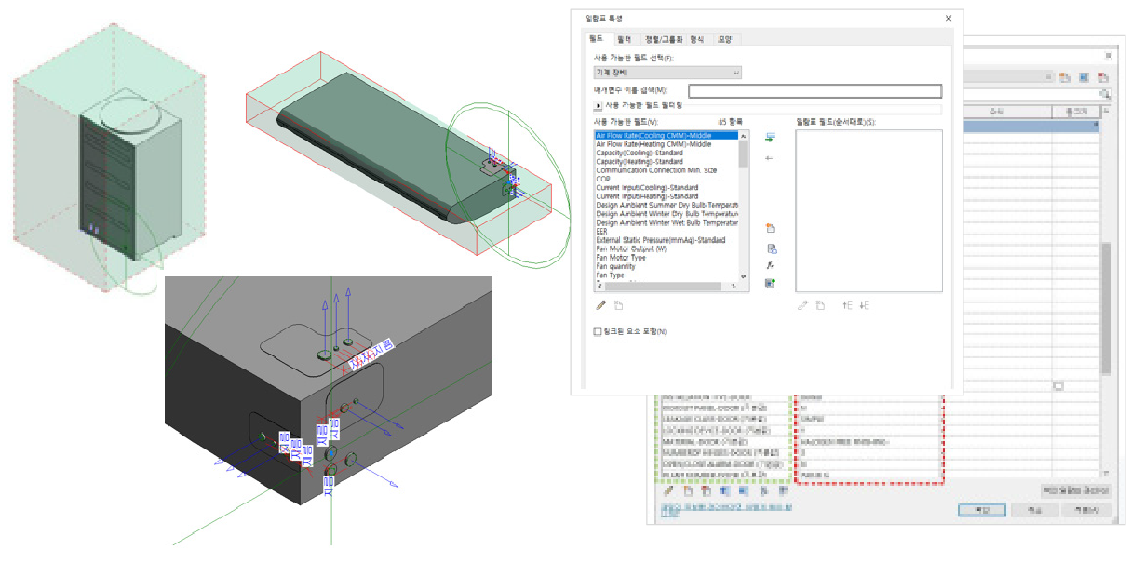Viewport: 1132px width, 563px height.
Task: Click new parameter icon in Family Types window
Action: [688, 490]
